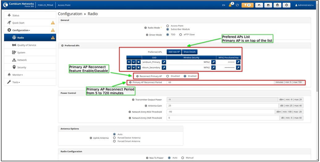The image size is (320, 162).
Task: Open the System configuration page
Action: pyautogui.click(x=30, y=52)
